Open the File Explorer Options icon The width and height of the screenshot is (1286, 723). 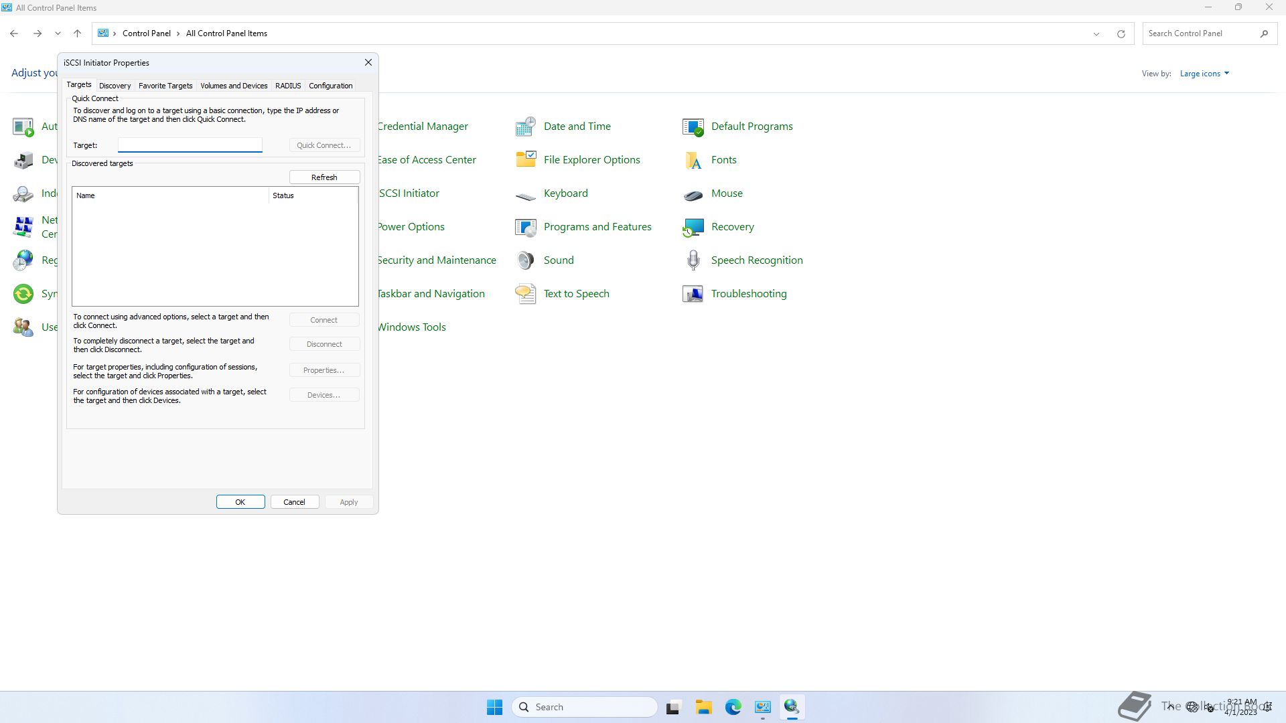click(x=526, y=160)
